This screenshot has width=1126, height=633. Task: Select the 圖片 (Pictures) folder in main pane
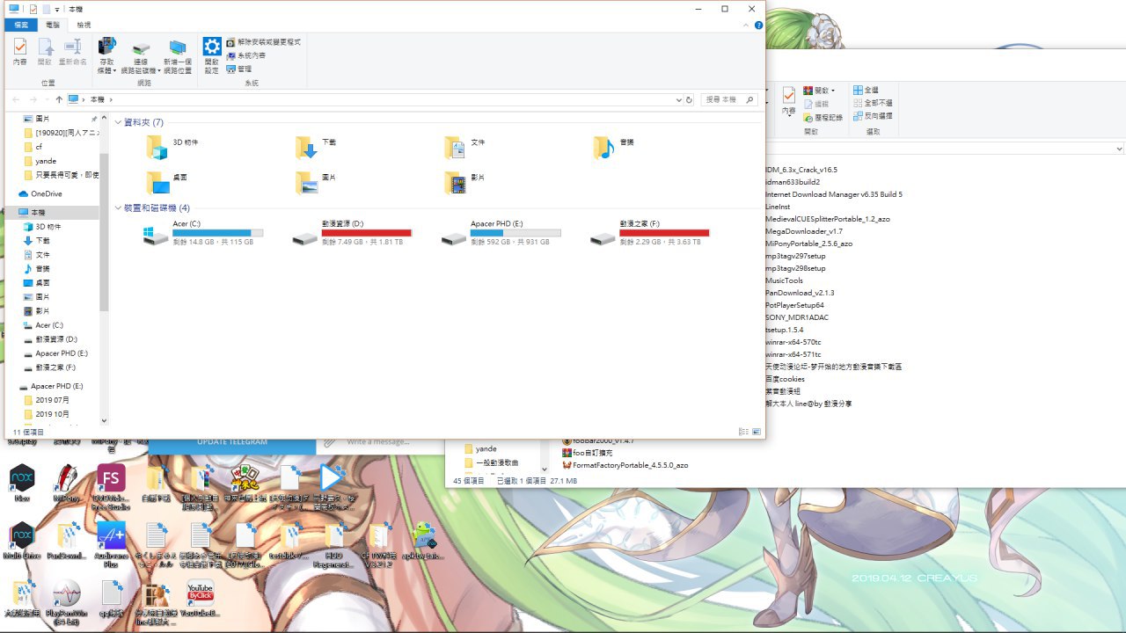point(317,181)
